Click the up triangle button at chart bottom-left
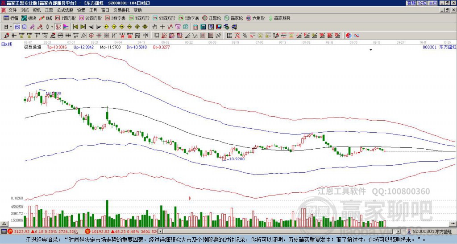 (x=4, y=224)
